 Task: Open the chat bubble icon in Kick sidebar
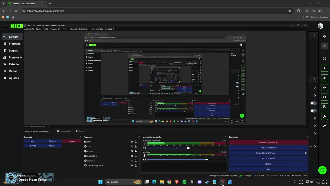pyautogui.click(x=324, y=88)
